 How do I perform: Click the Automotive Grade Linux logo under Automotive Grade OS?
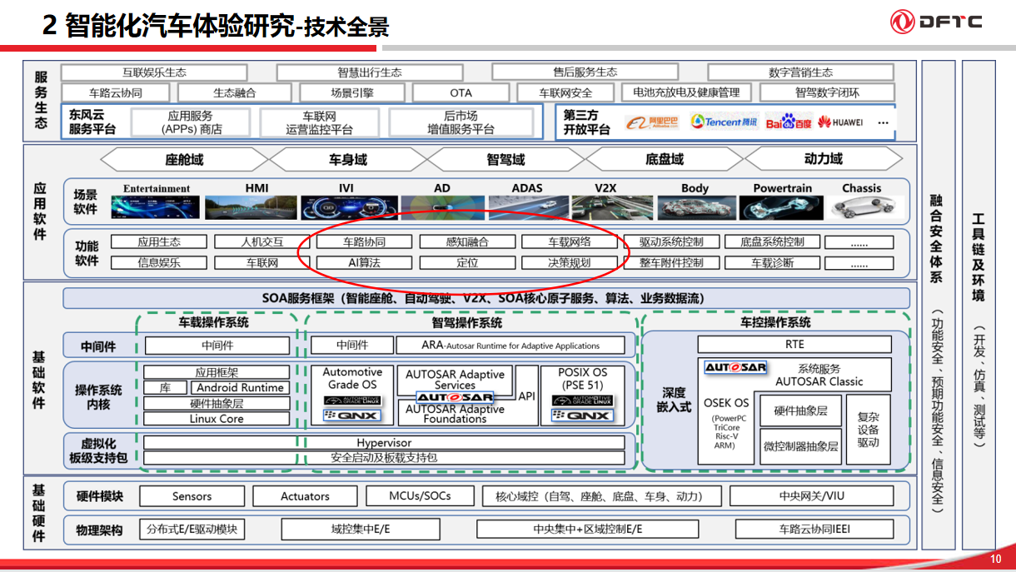(x=352, y=400)
